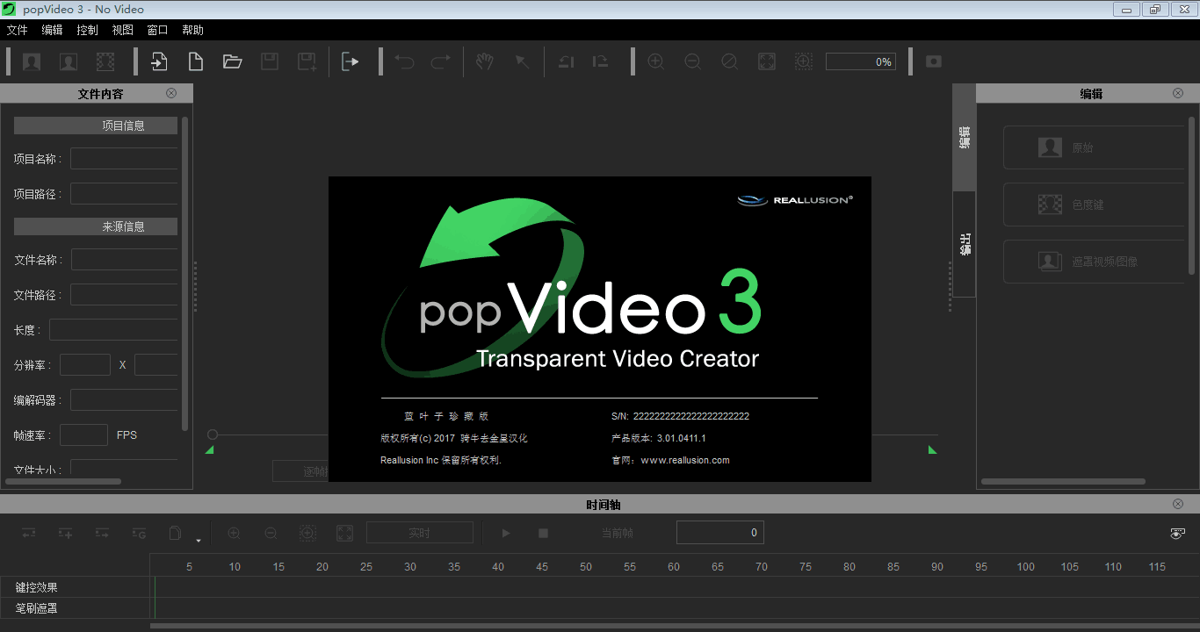
Task: Close the 时间轴 timeline panel
Action: [1178, 504]
